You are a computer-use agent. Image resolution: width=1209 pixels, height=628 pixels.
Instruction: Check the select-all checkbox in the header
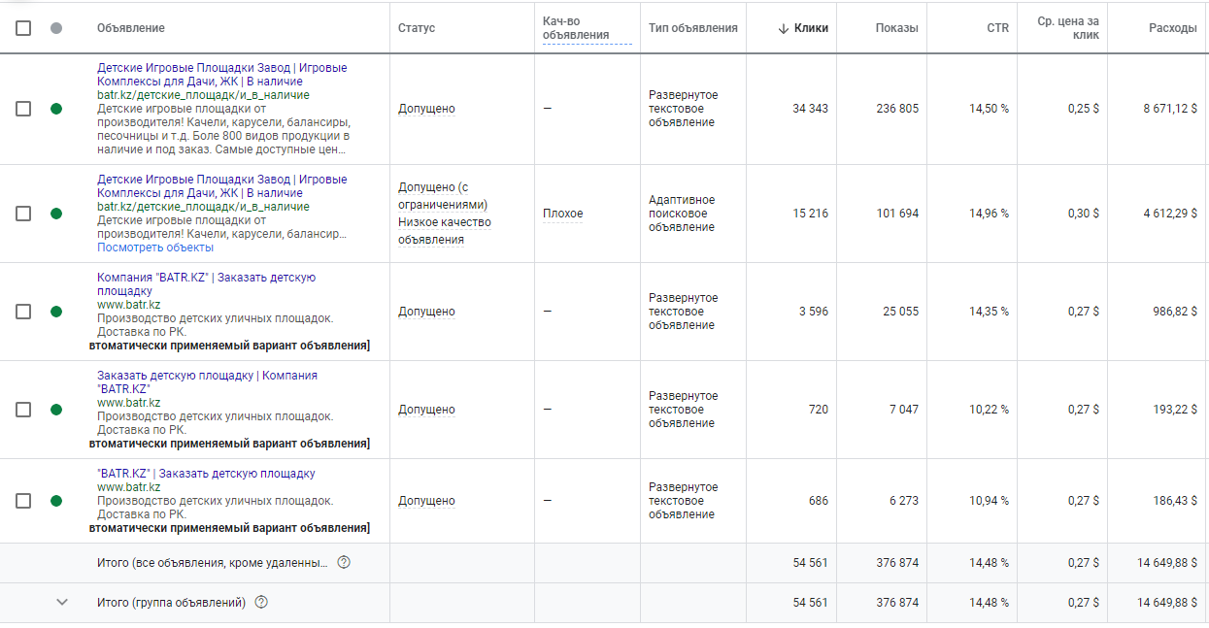[x=23, y=28]
